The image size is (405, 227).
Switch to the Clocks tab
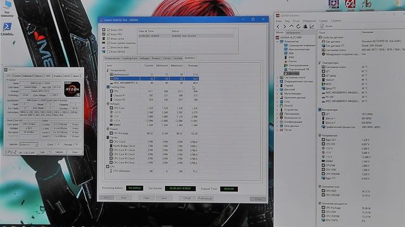pyautogui.click(x=167, y=59)
